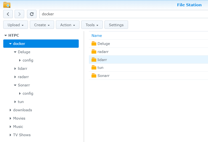208x142 pixels.
Task: Expand the Music shared folder
Action: tap(10, 127)
